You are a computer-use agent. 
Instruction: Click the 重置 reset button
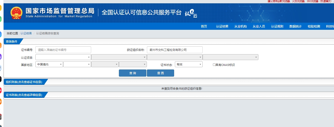point(160,73)
